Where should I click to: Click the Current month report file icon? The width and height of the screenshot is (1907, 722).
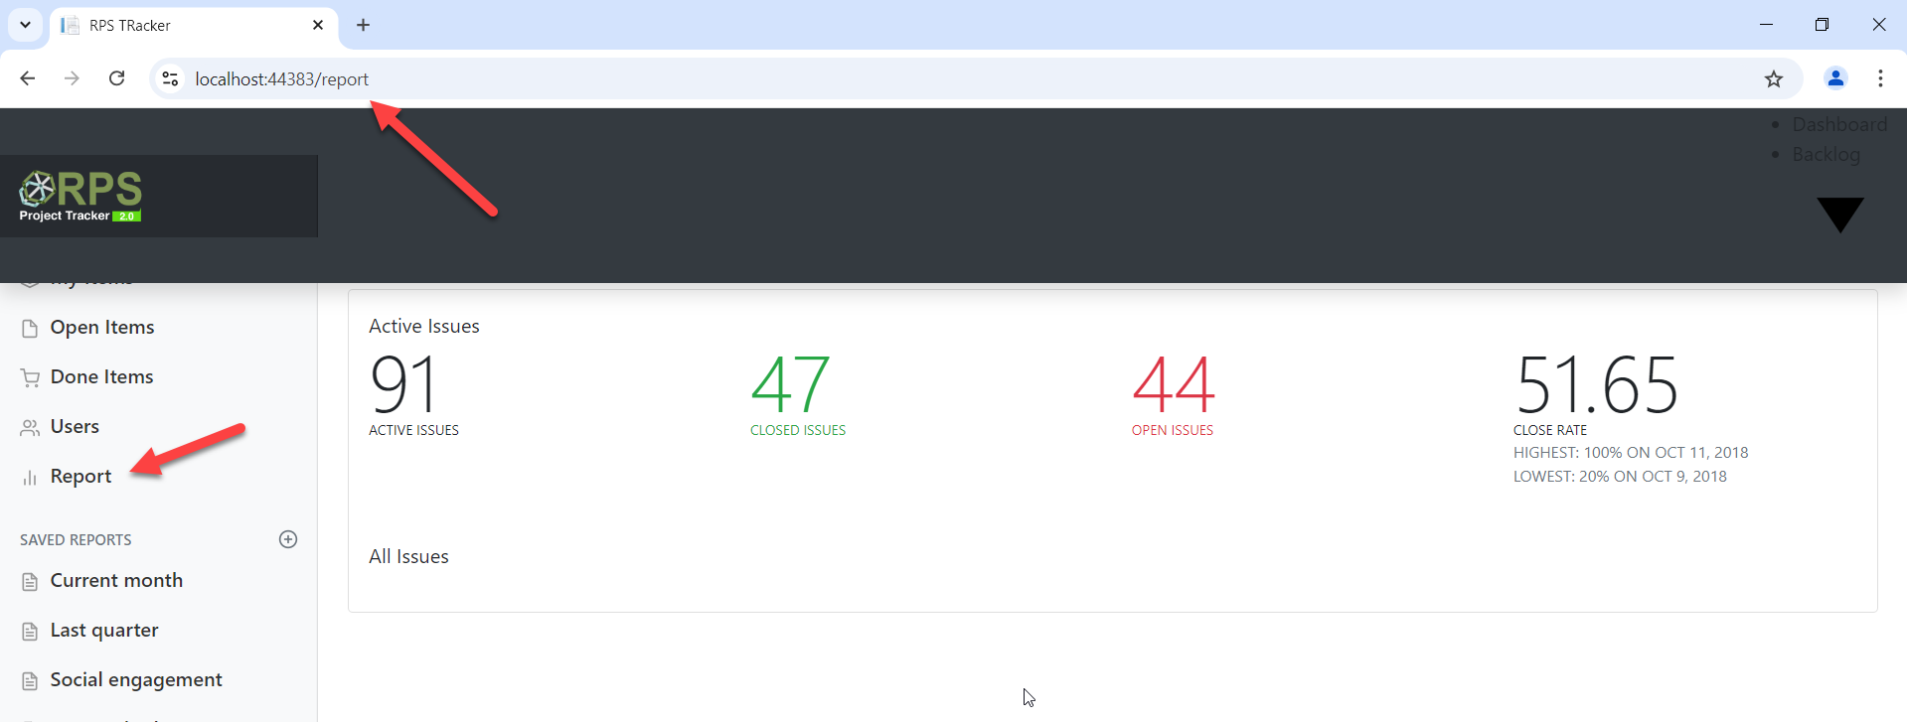[x=30, y=581]
